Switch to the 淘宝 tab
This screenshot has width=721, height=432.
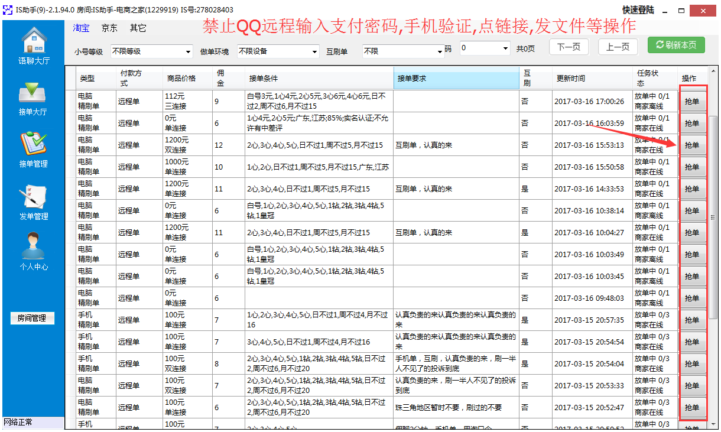(x=81, y=28)
